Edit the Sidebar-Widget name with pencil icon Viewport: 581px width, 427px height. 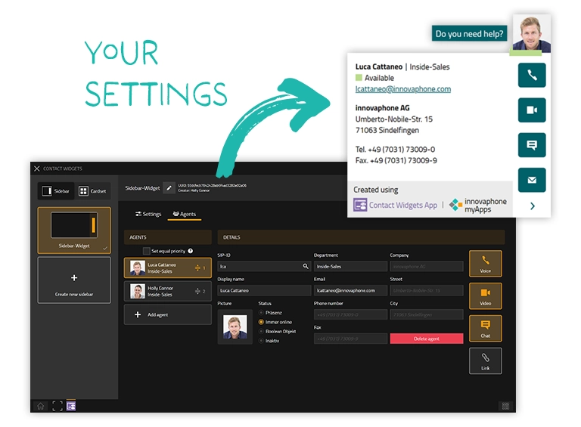click(169, 188)
